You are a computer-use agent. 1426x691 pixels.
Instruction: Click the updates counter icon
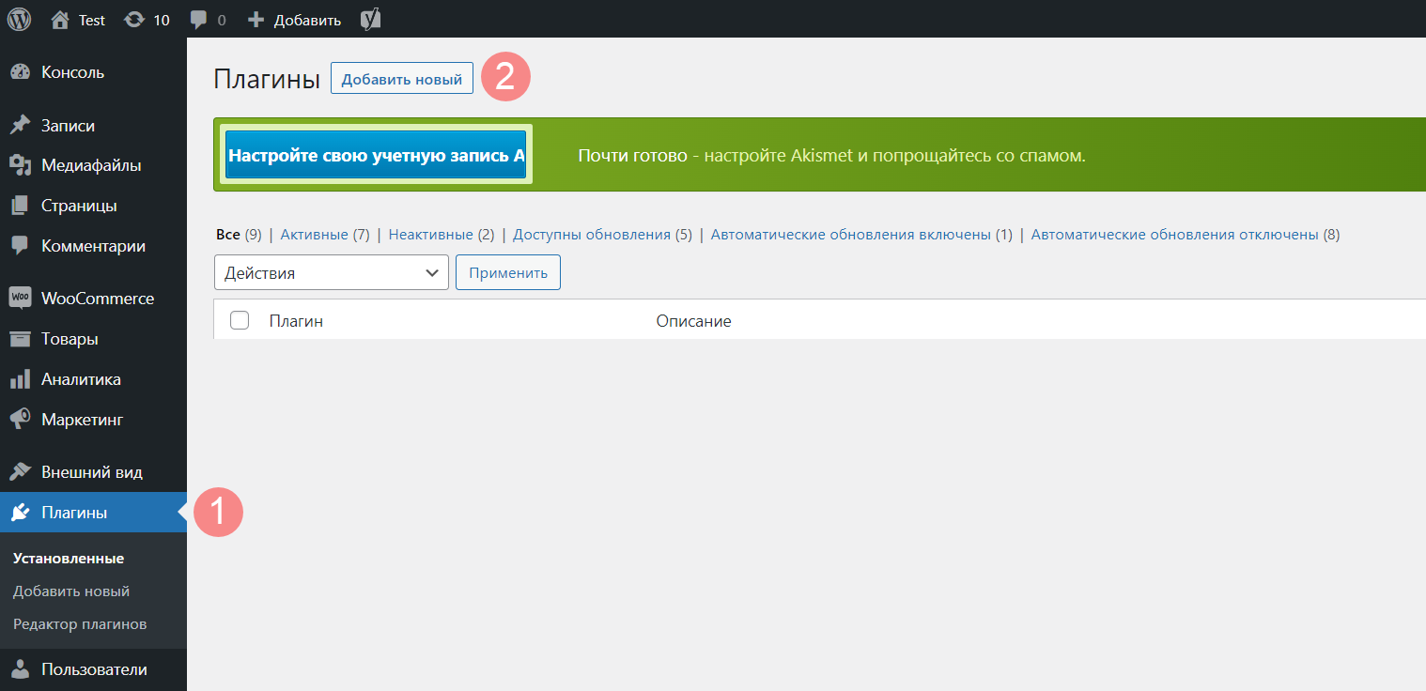[134, 19]
